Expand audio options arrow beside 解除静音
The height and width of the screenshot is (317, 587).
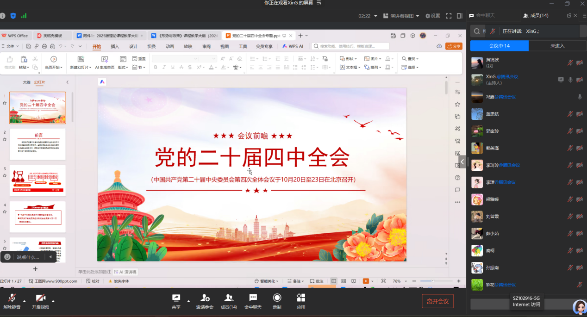pos(25,301)
